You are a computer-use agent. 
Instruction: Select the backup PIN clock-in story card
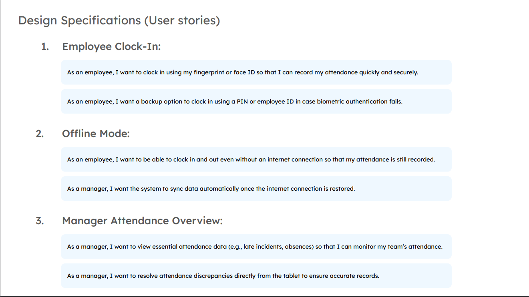pyautogui.click(x=256, y=102)
